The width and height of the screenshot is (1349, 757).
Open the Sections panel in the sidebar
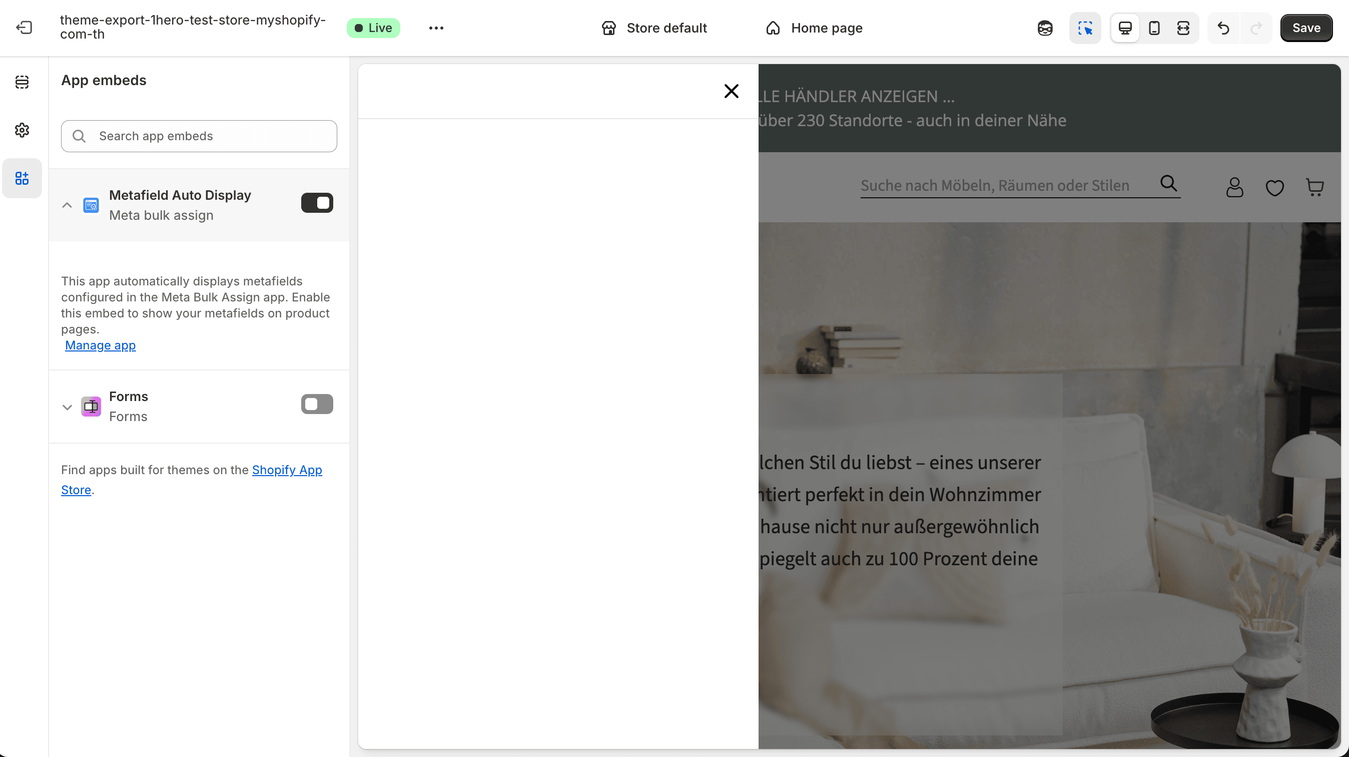22,82
